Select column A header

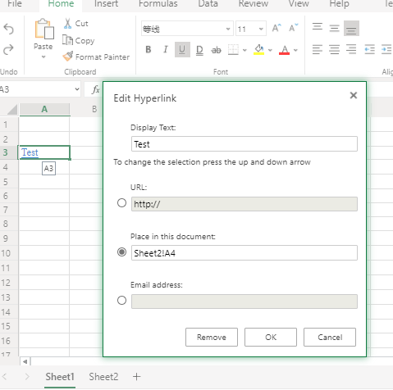coord(44,109)
